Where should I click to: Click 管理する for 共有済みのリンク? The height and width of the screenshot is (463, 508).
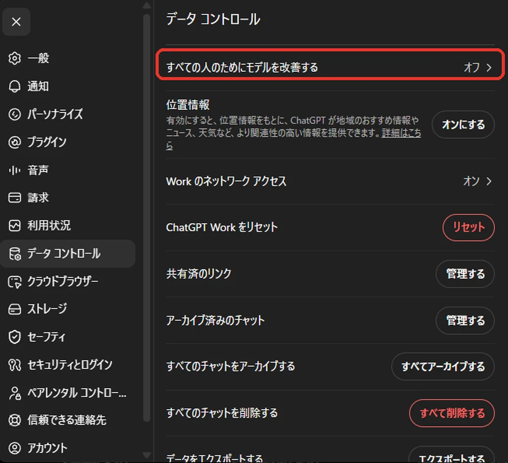point(465,274)
